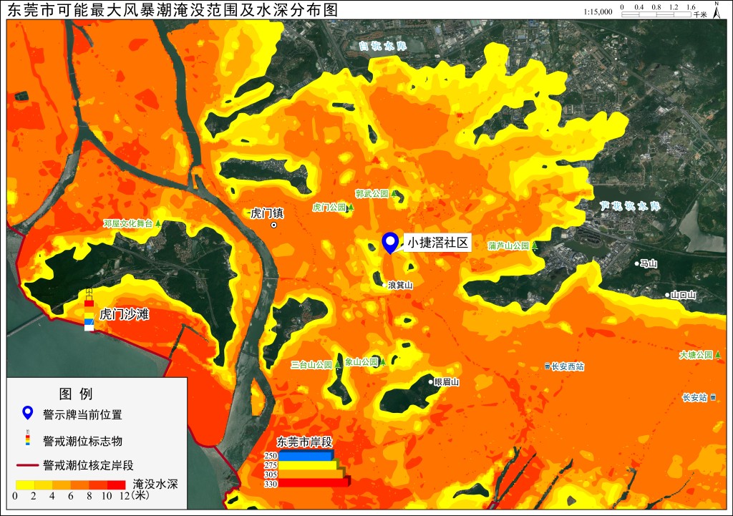
Task: Click the blue pin icon in the legend
Action: click(28, 413)
